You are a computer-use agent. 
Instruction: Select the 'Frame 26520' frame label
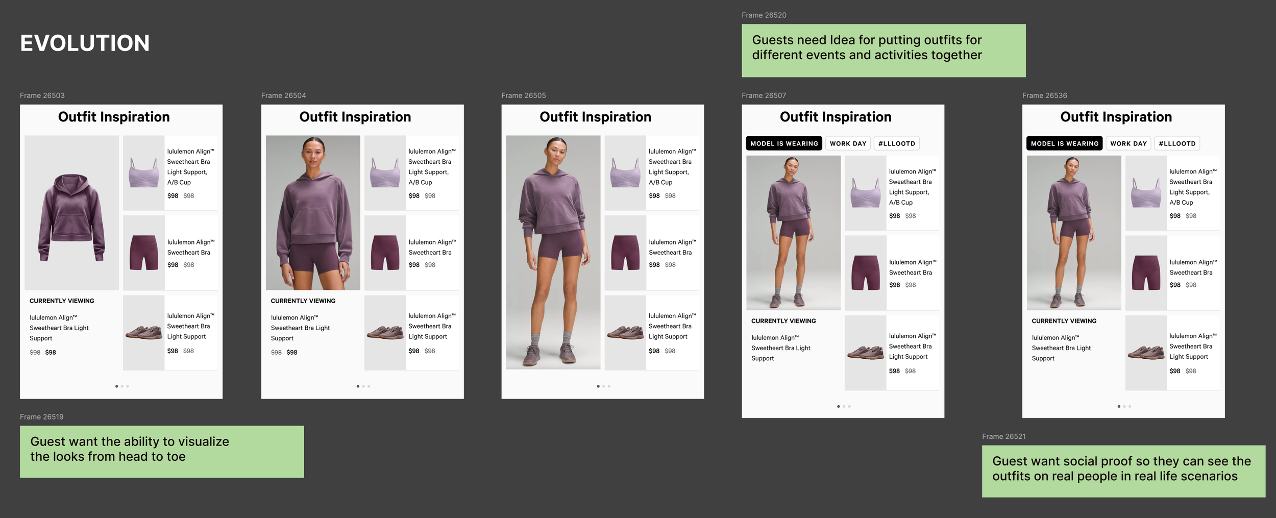pyautogui.click(x=764, y=15)
